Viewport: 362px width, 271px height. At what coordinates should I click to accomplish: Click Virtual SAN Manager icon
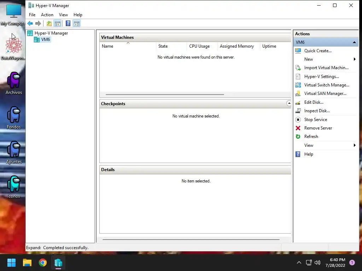pyautogui.click(x=298, y=94)
